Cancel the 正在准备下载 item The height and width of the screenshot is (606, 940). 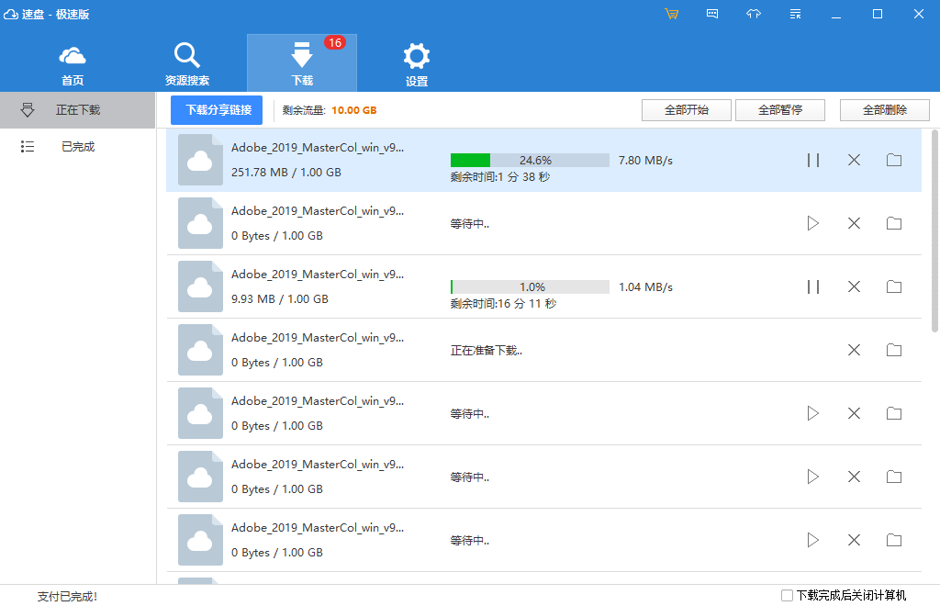pyautogui.click(x=855, y=350)
